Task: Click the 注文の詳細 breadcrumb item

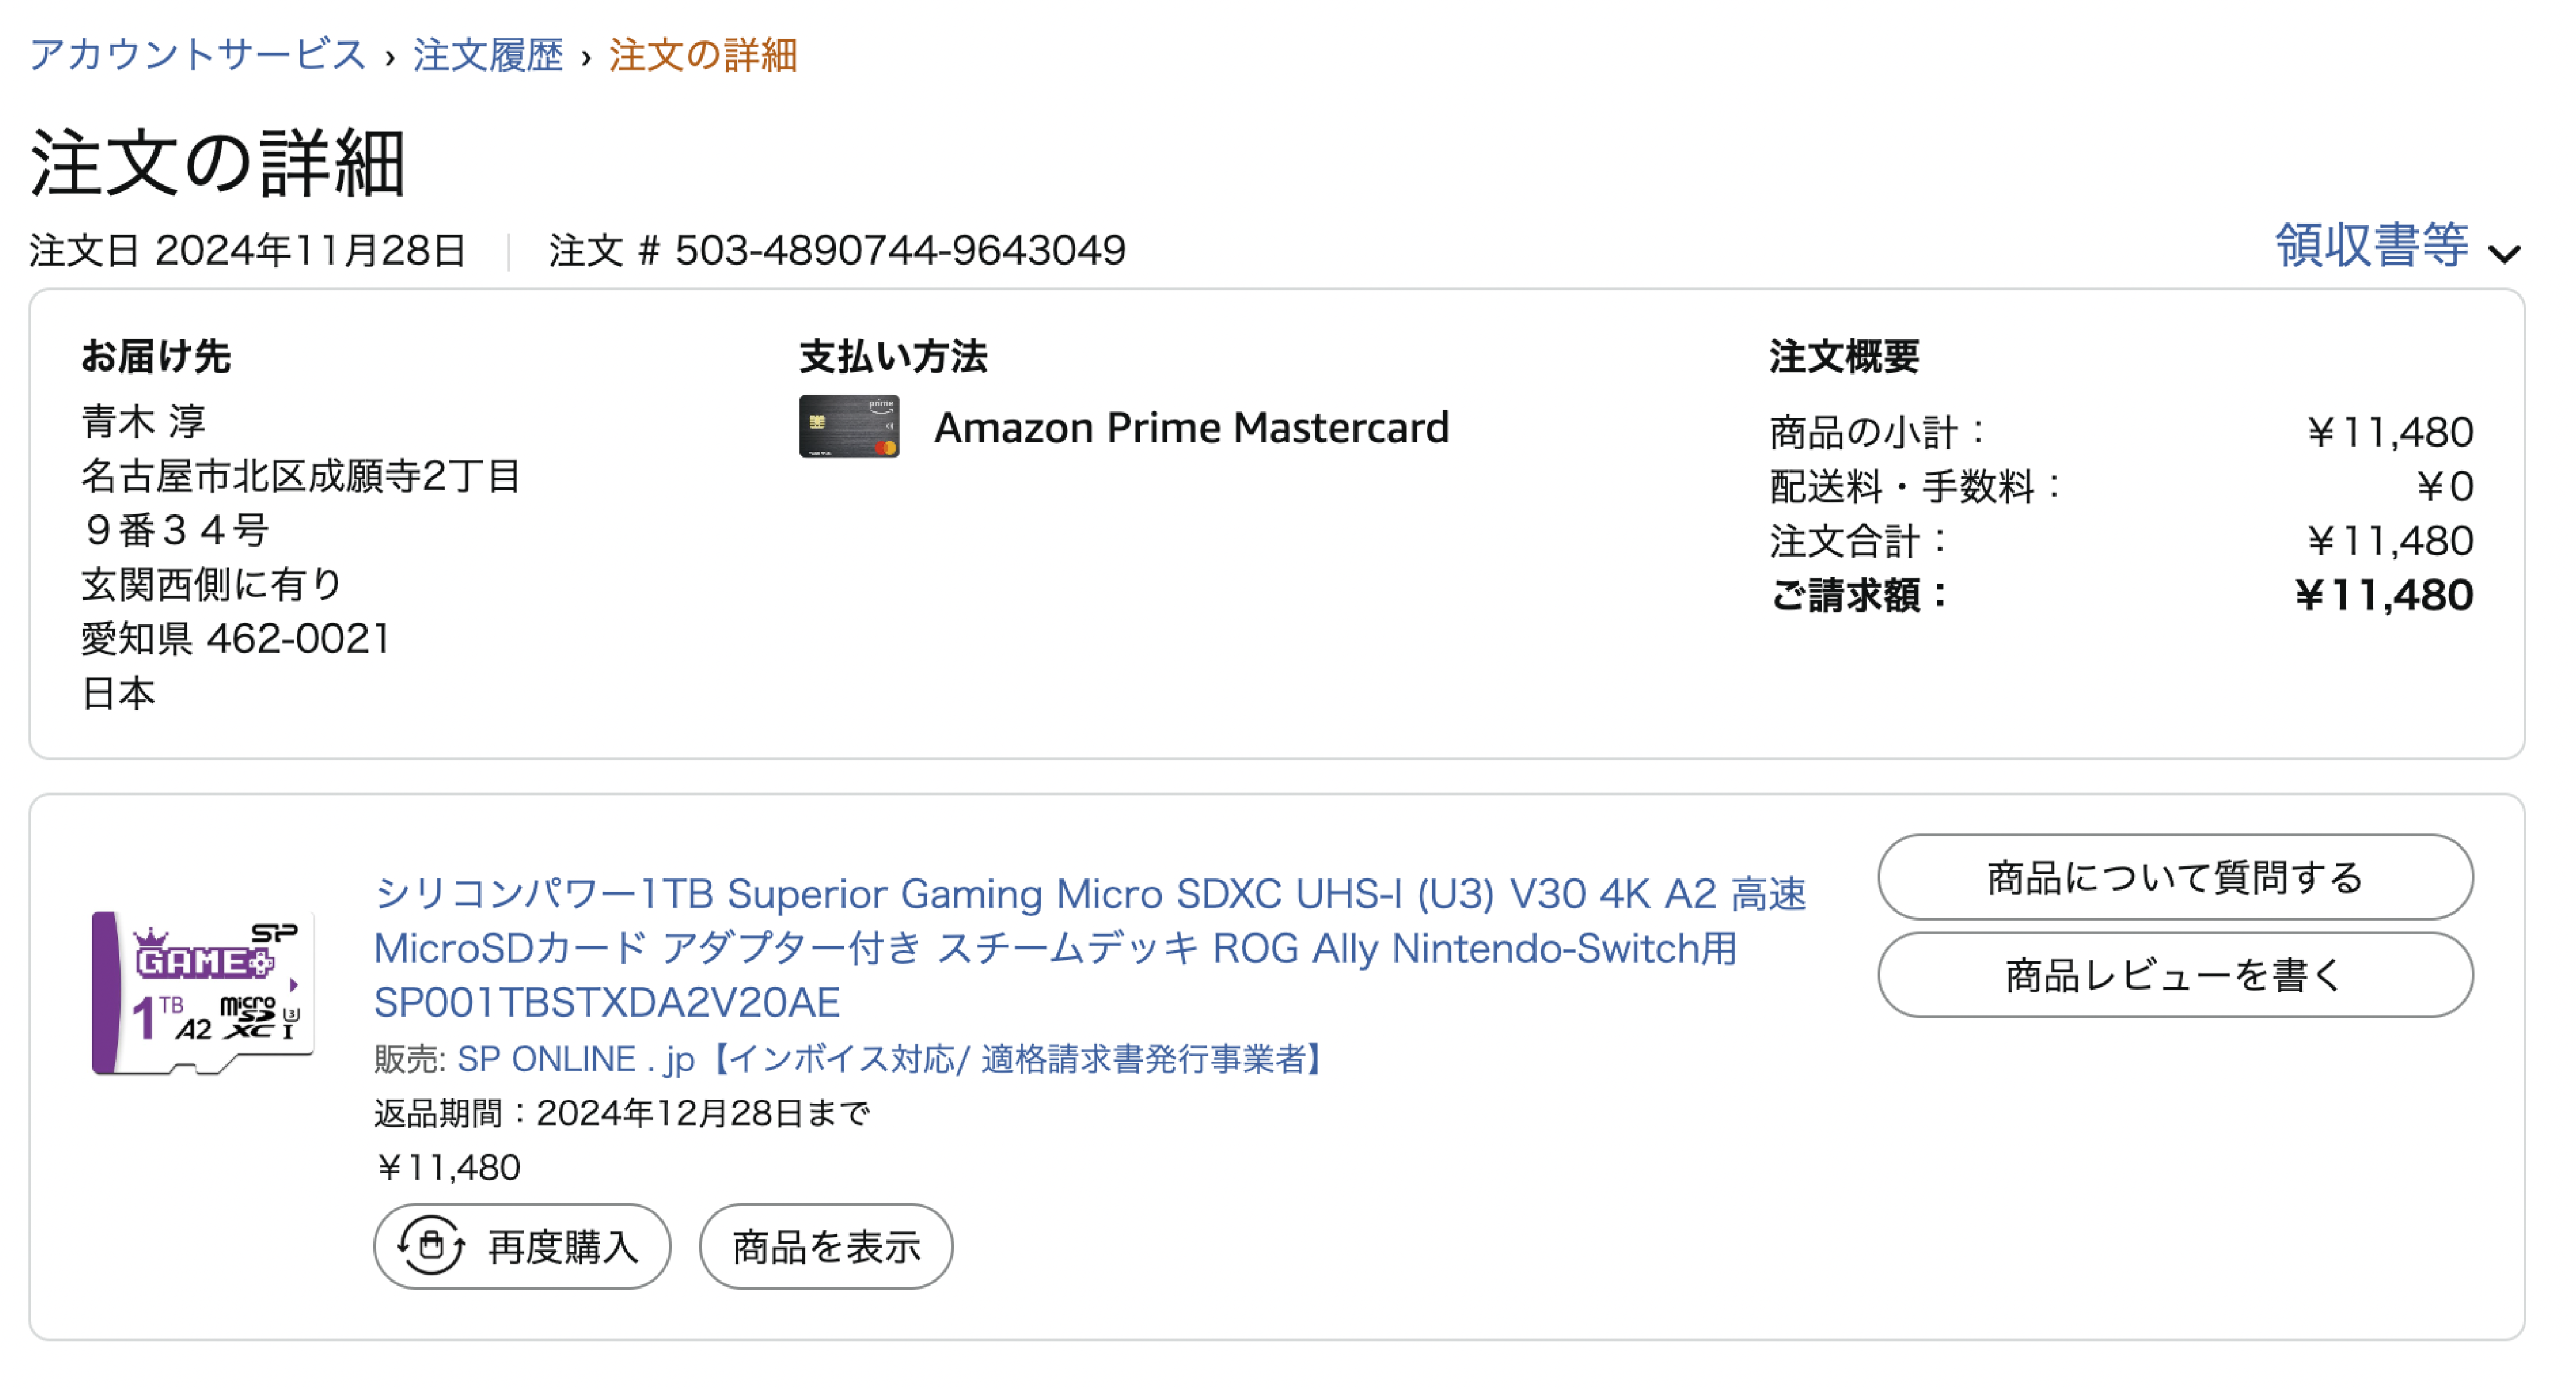Action: 702,55
